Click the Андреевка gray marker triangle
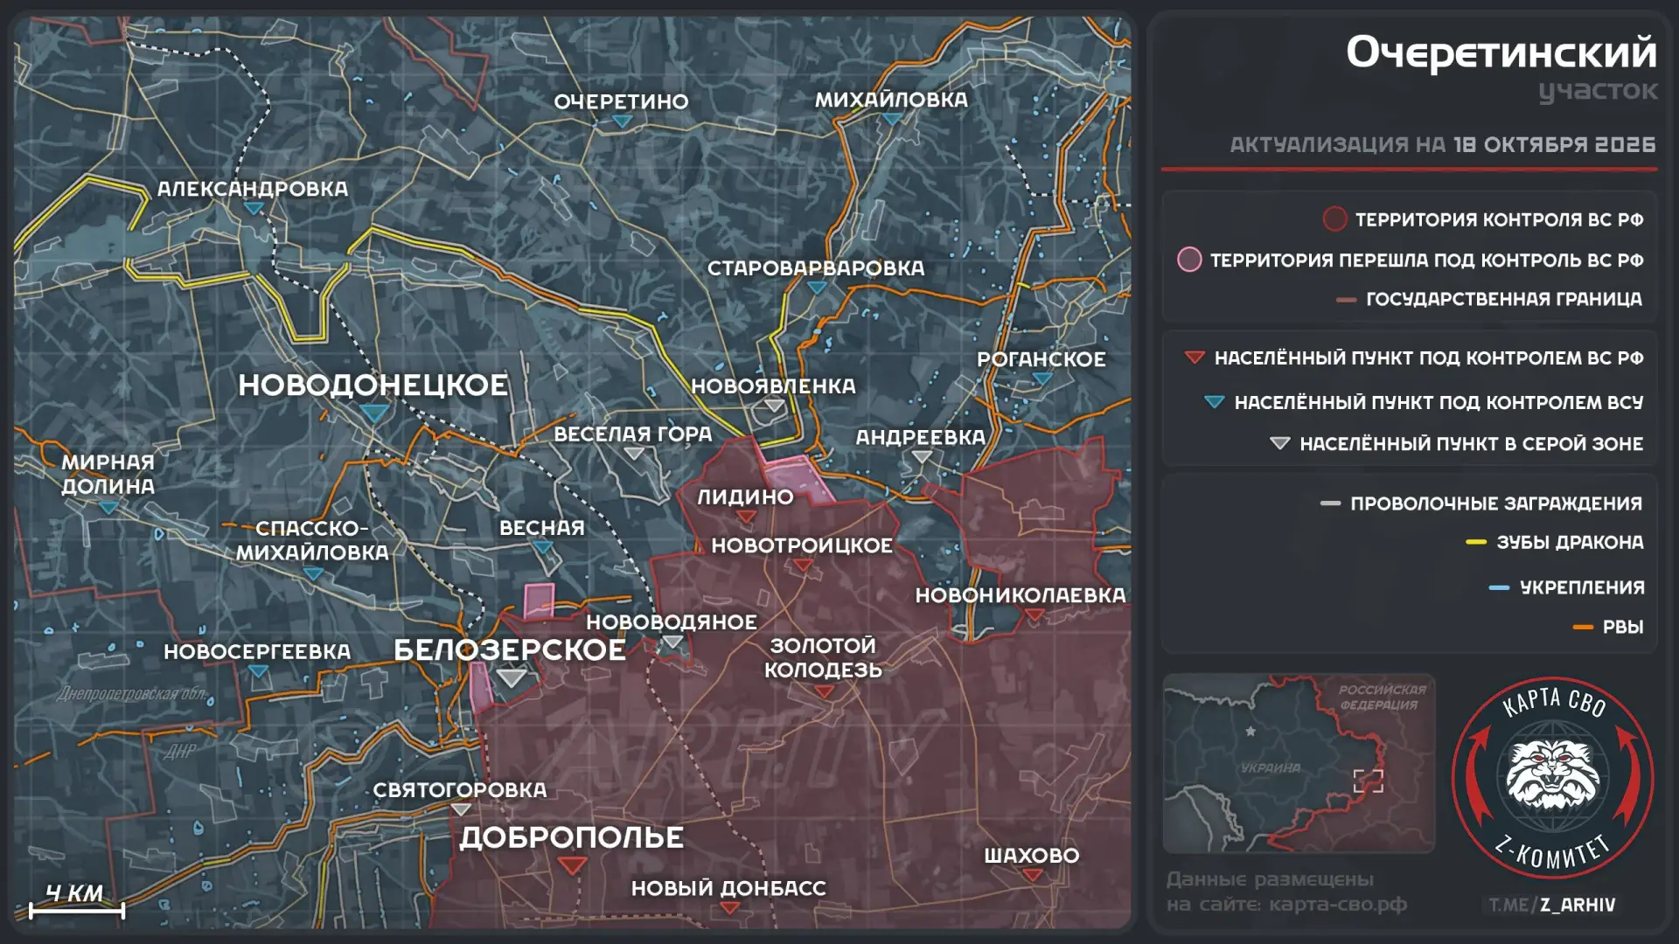The width and height of the screenshot is (1679, 944). tap(922, 456)
